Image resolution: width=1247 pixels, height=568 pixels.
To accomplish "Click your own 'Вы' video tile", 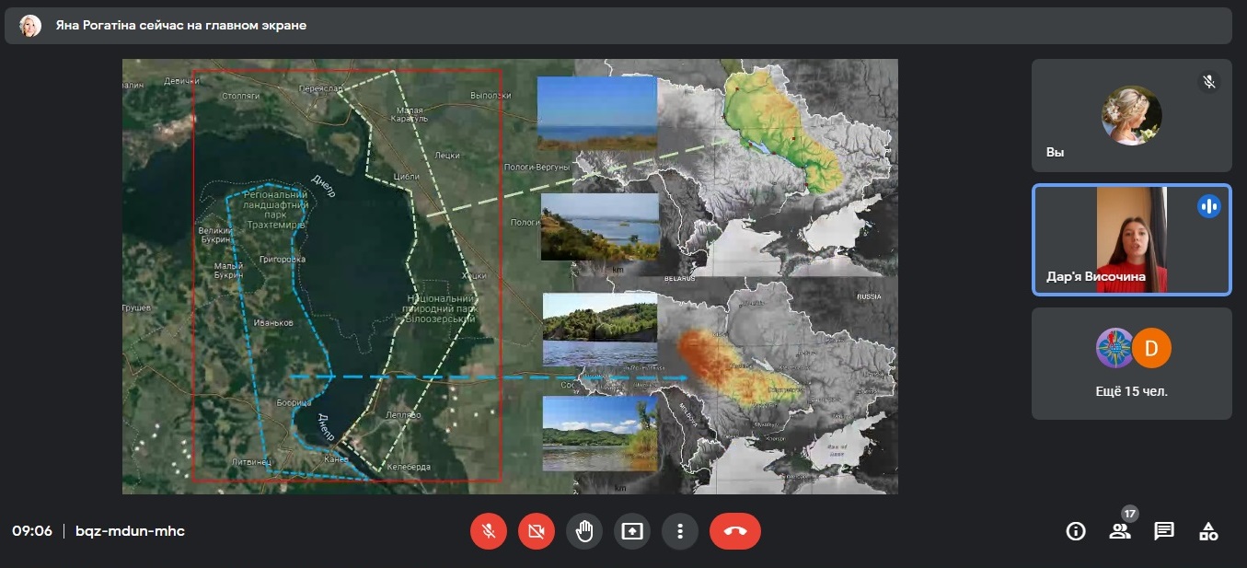I will (x=1131, y=116).
